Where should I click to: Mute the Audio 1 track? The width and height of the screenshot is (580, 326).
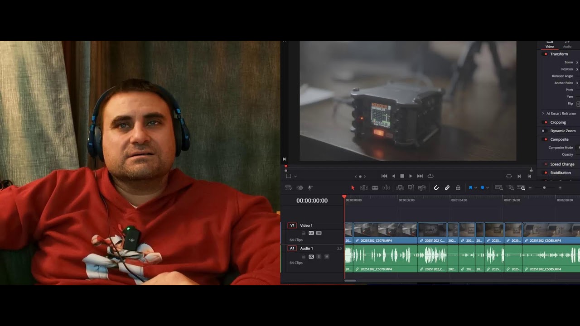click(327, 257)
